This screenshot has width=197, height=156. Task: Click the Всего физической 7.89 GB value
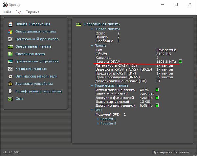tap(147, 94)
